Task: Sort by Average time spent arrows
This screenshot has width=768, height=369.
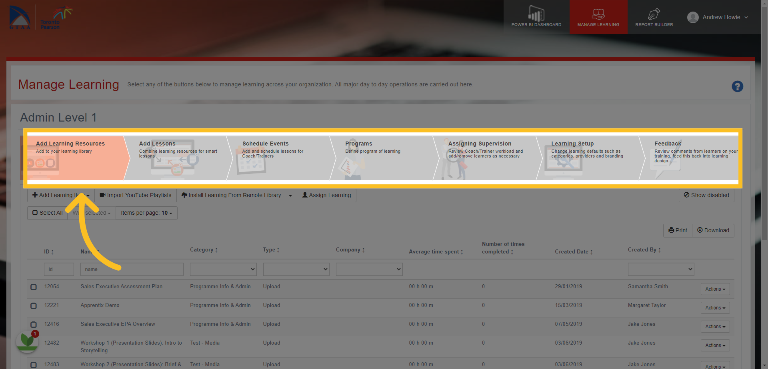Action: click(x=462, y=252)
